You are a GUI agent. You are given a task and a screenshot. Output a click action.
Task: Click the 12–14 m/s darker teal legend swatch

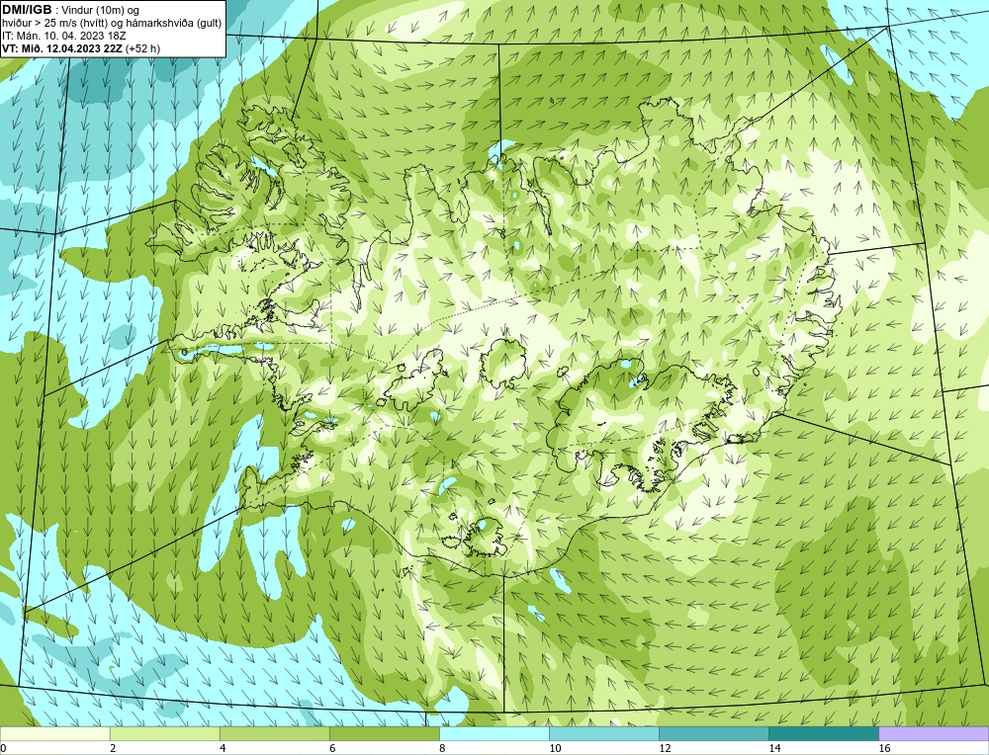713,734
